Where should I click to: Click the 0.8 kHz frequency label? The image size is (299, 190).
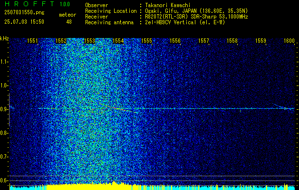4,133
